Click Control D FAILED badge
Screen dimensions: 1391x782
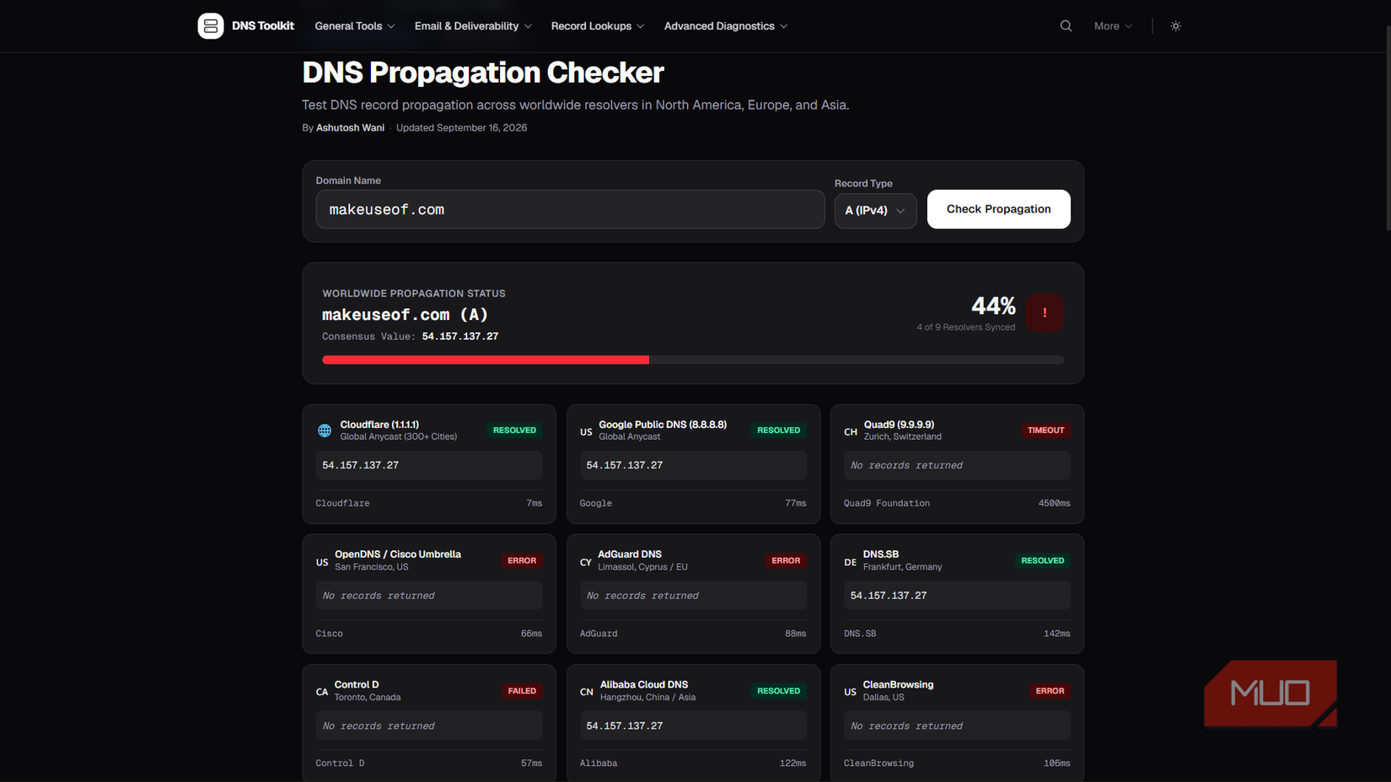pos(522,691)
